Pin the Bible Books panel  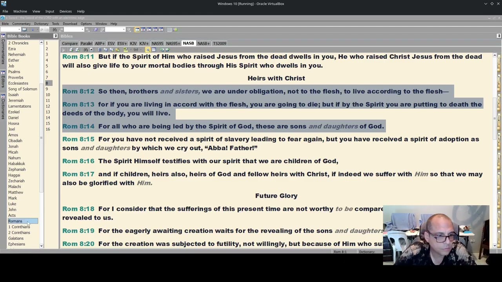point(55,36)
